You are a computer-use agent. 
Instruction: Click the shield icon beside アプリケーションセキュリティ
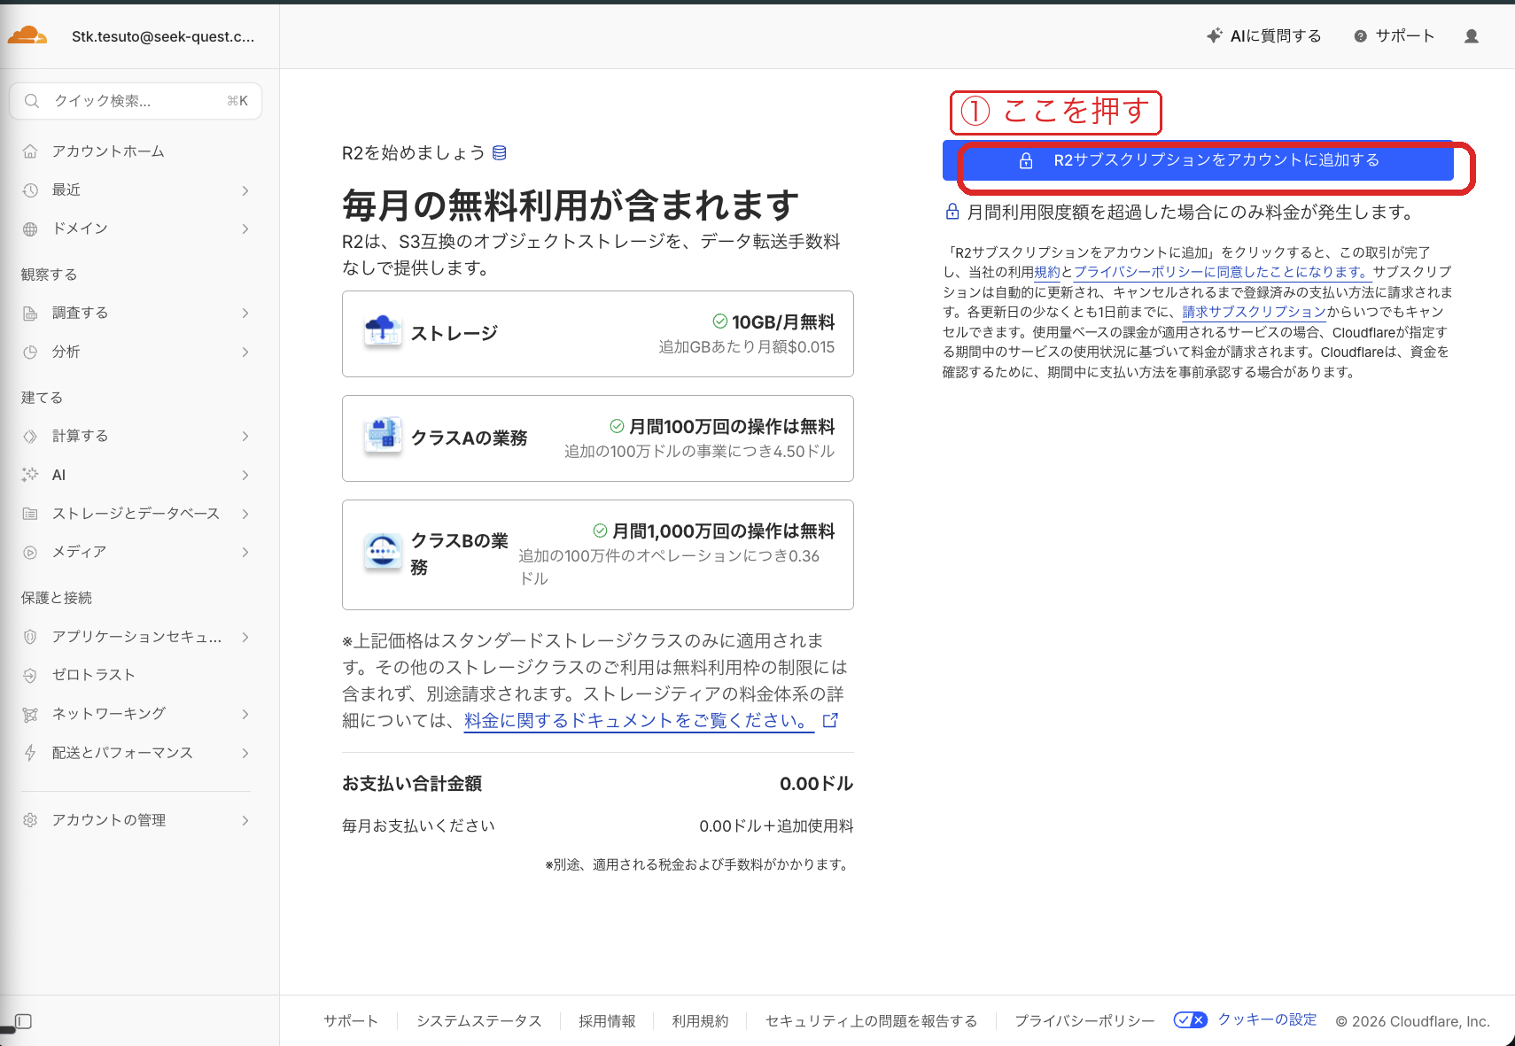tap(30, 637)
